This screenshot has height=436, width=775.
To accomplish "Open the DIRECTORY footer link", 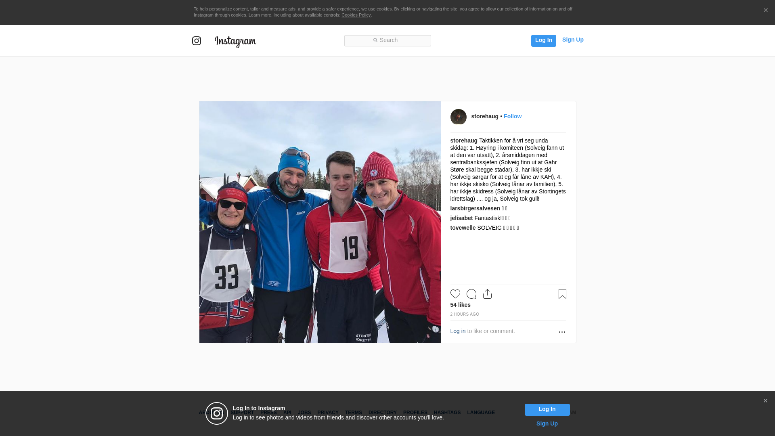I will pyautogui.click(x=383, y=413).
